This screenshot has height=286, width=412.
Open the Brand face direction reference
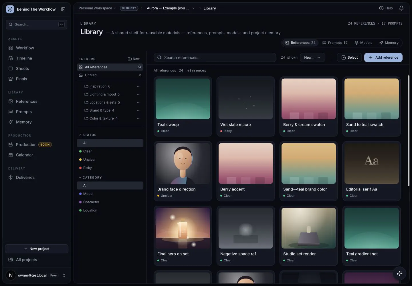tap(183, 171)
